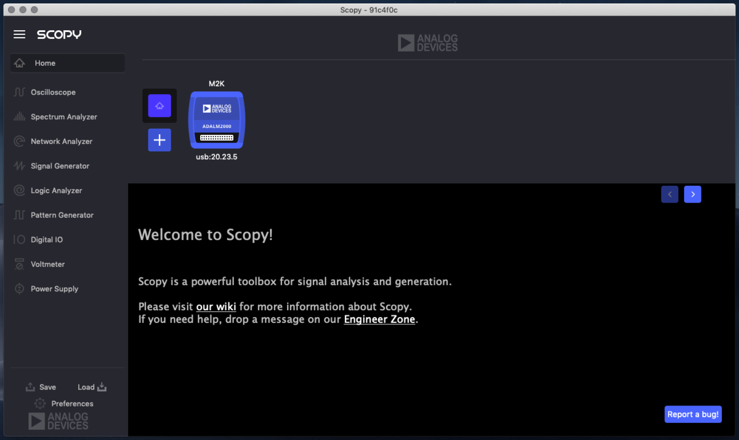This screenshot has width=739, height=440.
Task: Click the SCOPY logo in the header
Action: click(59, 34)
